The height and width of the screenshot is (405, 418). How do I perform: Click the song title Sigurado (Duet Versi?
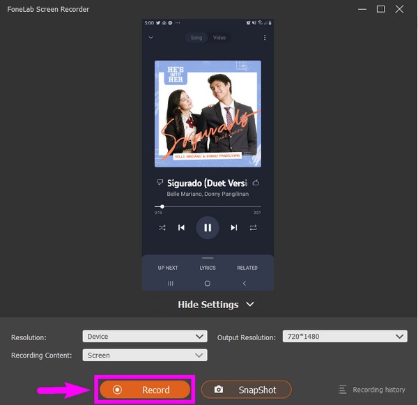point(207,183)
